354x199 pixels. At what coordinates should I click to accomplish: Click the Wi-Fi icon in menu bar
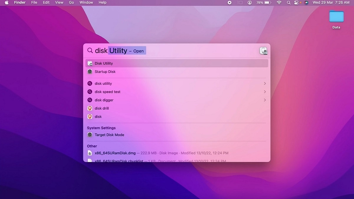(x=279, y=2)
